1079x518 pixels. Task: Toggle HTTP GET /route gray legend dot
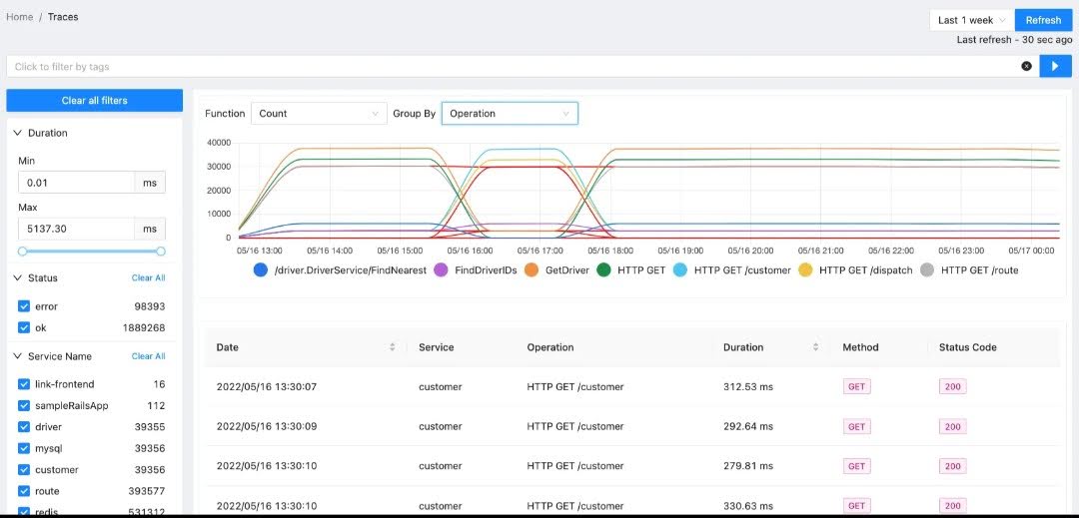pos(928,269)
